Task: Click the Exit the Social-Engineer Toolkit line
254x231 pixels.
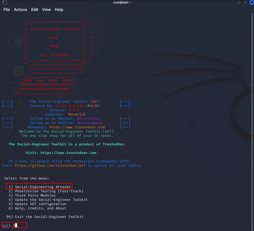Action: coord(45,217)
